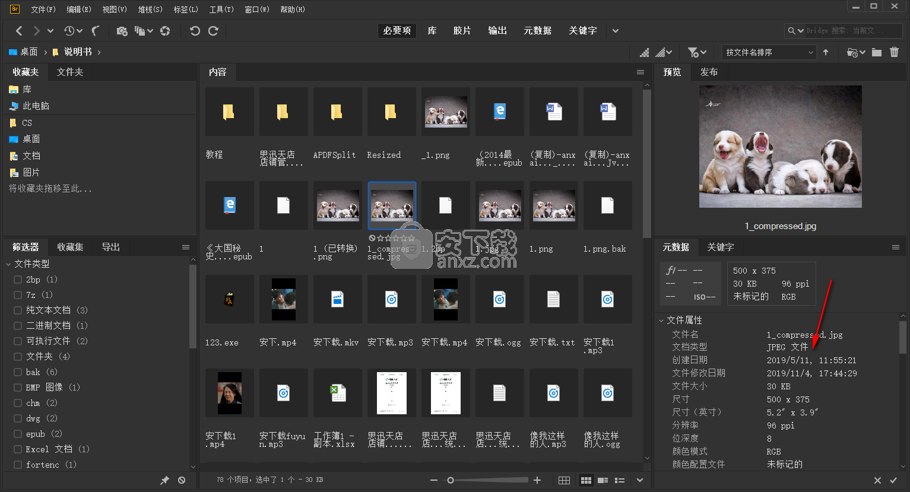The height and width of the screenshot is (492, 910).
Task: Switch to thumbnails view
Action: (586, 480)
